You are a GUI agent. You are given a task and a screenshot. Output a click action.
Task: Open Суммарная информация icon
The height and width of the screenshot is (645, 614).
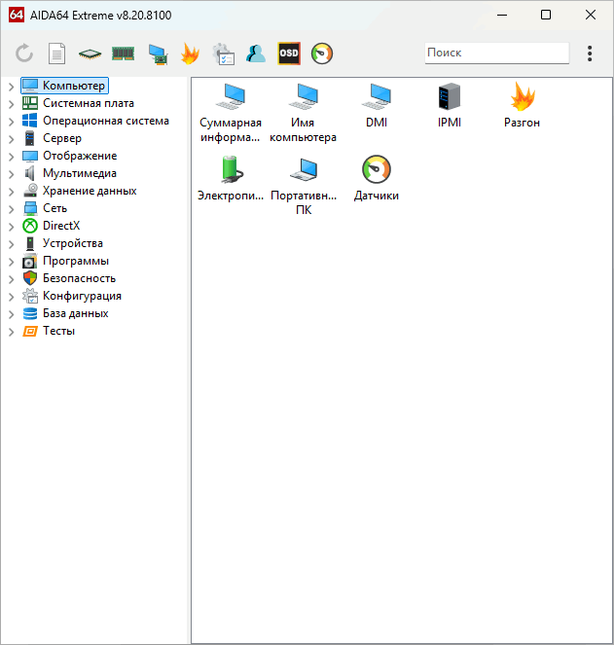(231, 97)
